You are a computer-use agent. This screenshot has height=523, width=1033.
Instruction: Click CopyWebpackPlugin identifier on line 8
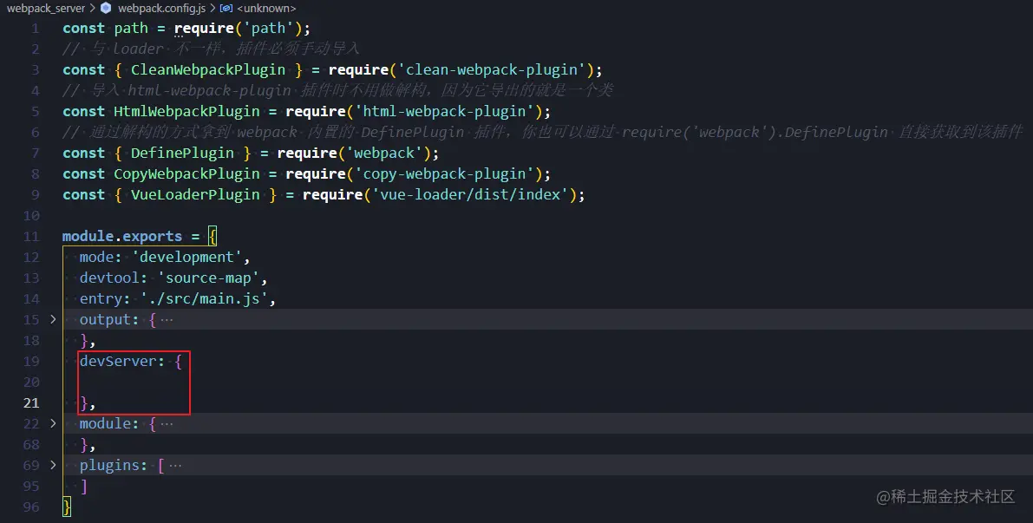click(x=186, y=173)
